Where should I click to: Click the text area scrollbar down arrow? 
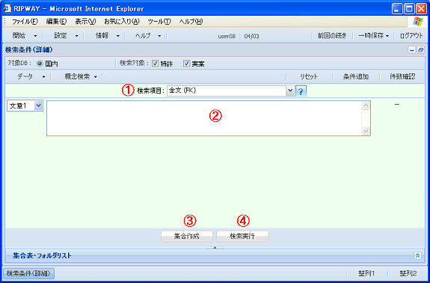click(366, 131)
